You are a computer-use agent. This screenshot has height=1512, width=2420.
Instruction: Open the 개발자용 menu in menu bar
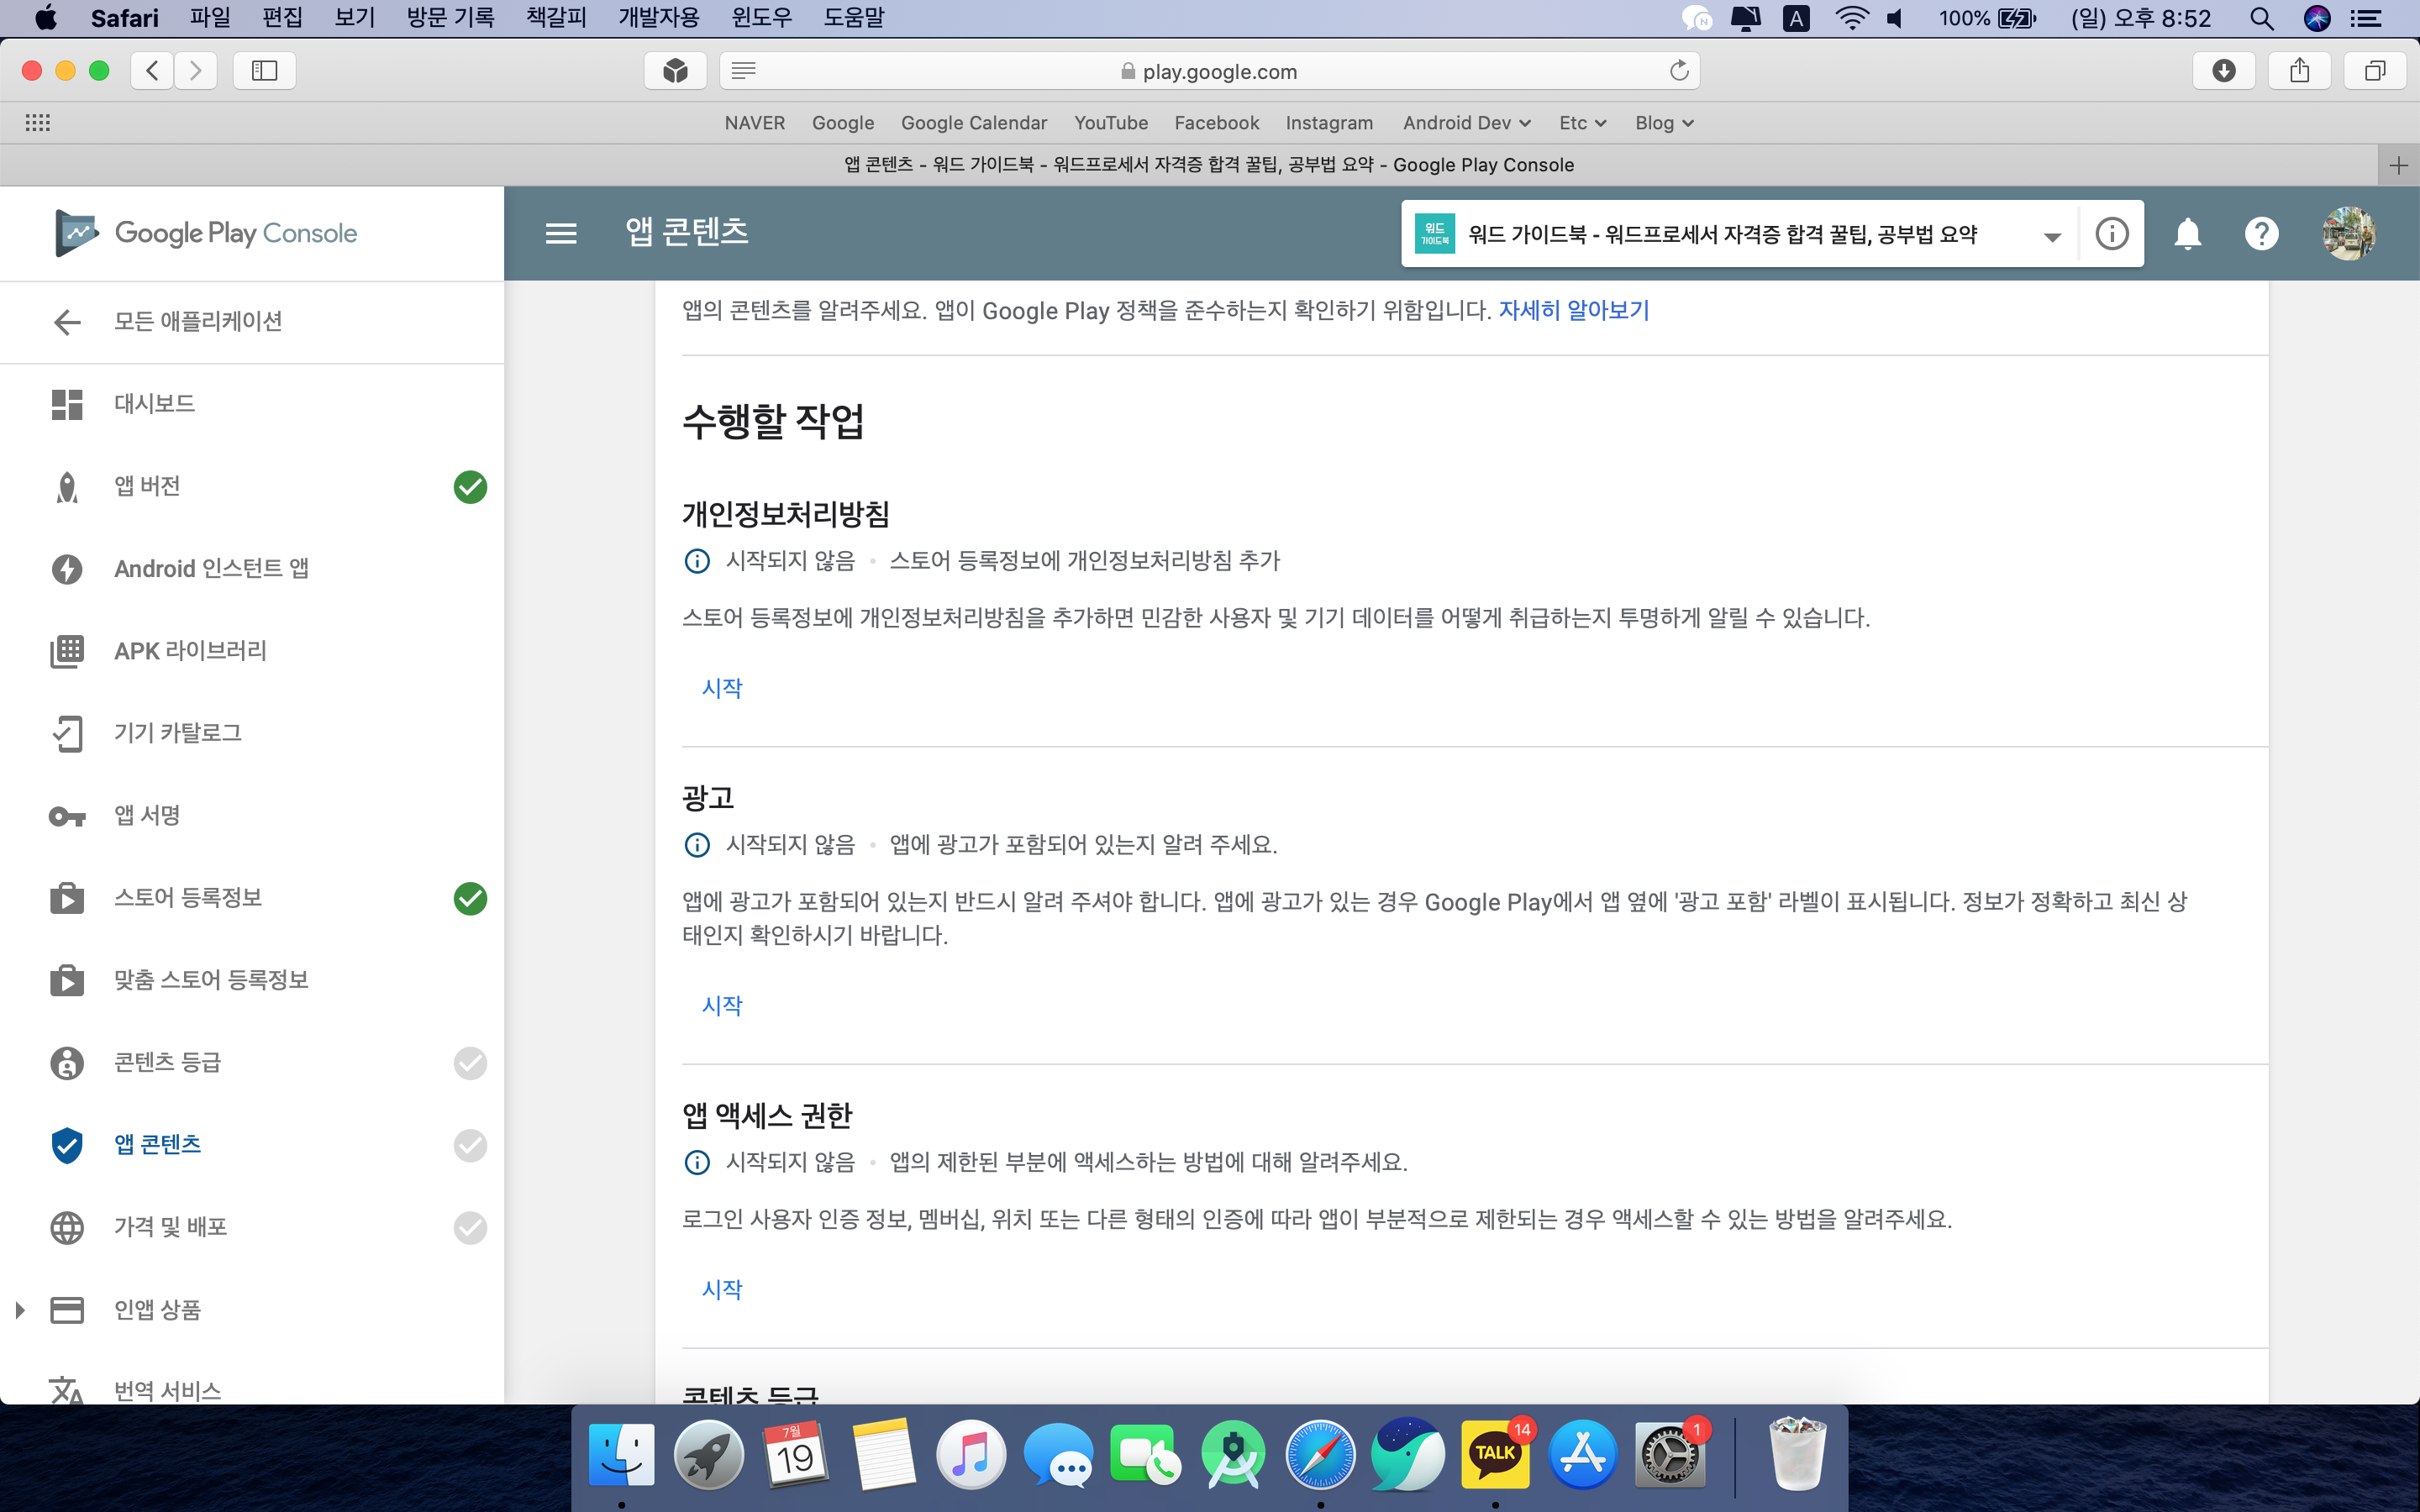[658, 18]
